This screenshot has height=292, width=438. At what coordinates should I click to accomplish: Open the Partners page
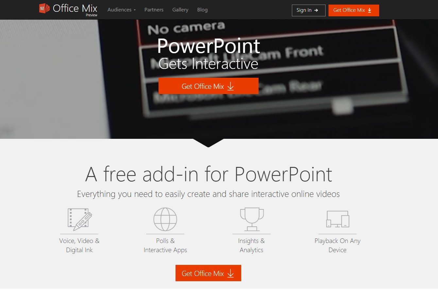click(x=154, y=10)
